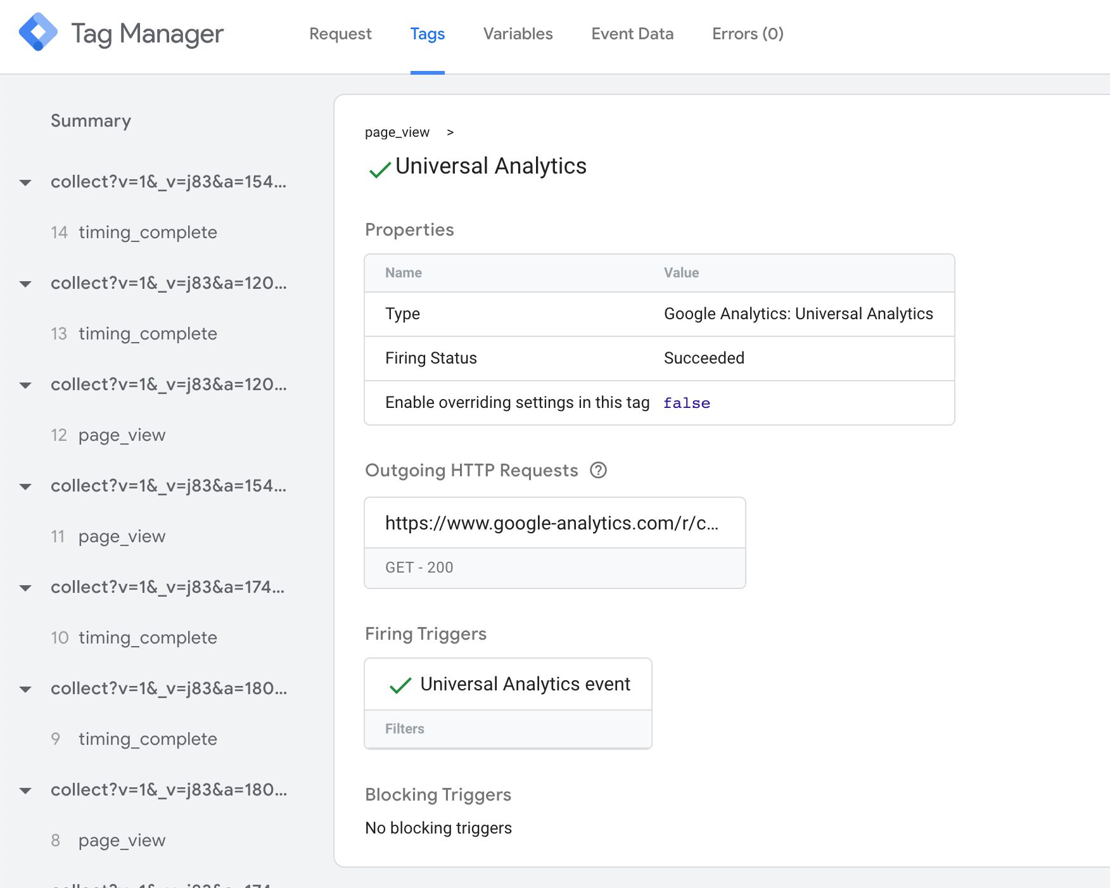Screen dimensions: 1110x888
Task: Collapse the collect request above event 11
Action: 25,486
